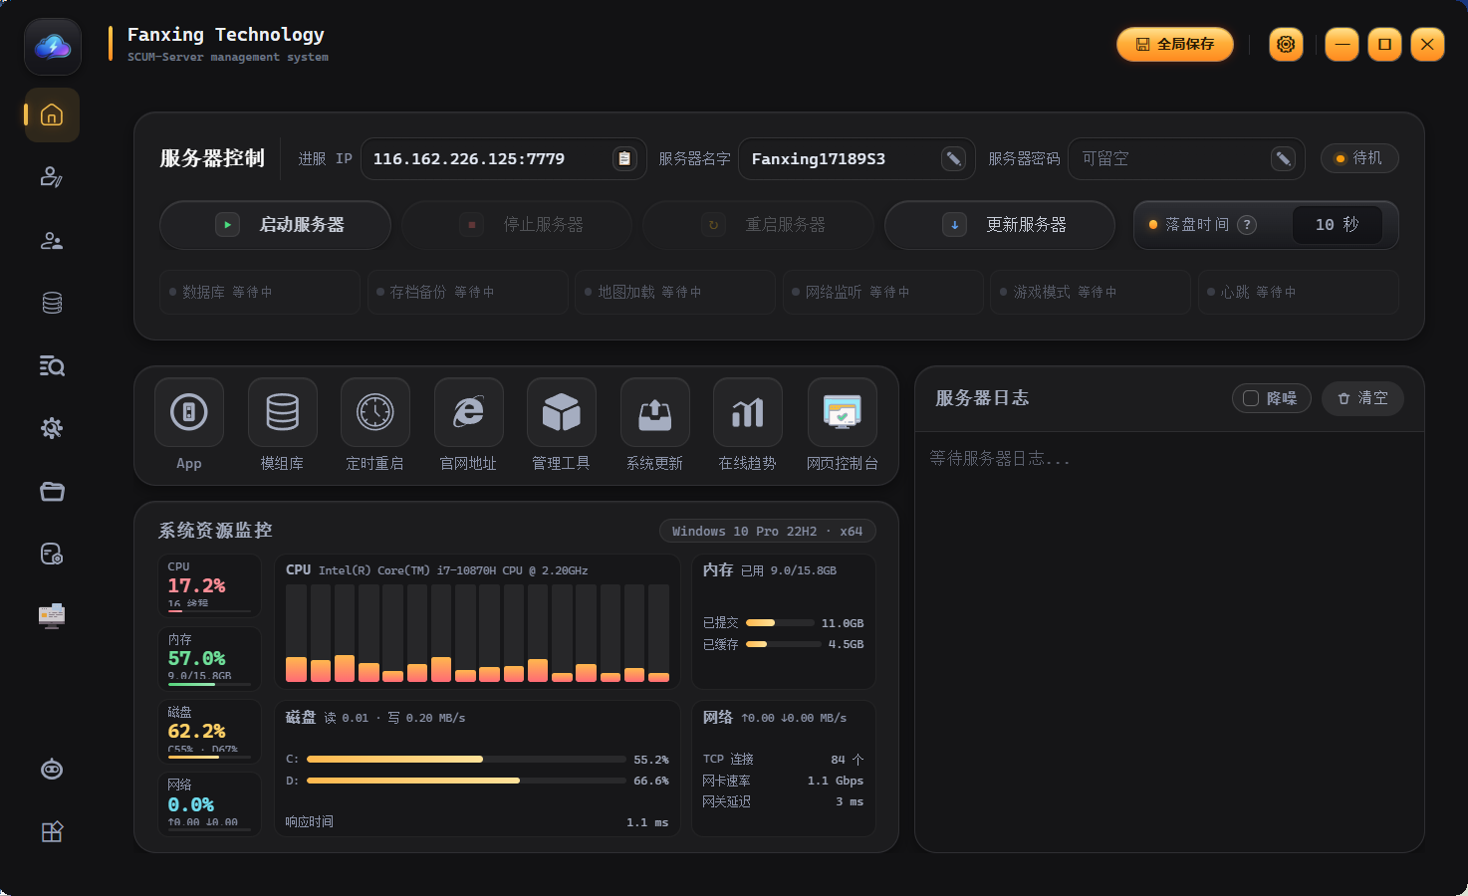Image resolution: width=1468 pixels, height=896 pixels.
Task: Open the log search sidebar icon
Action: coord(52,366)
